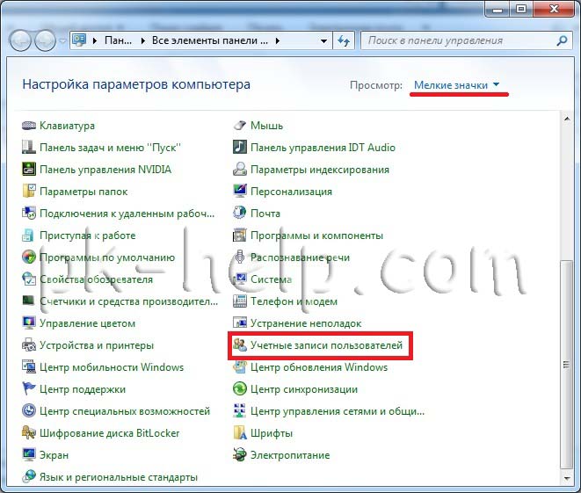Click the magnifier search icon
The image size is (581, 493).
point(562,40)
